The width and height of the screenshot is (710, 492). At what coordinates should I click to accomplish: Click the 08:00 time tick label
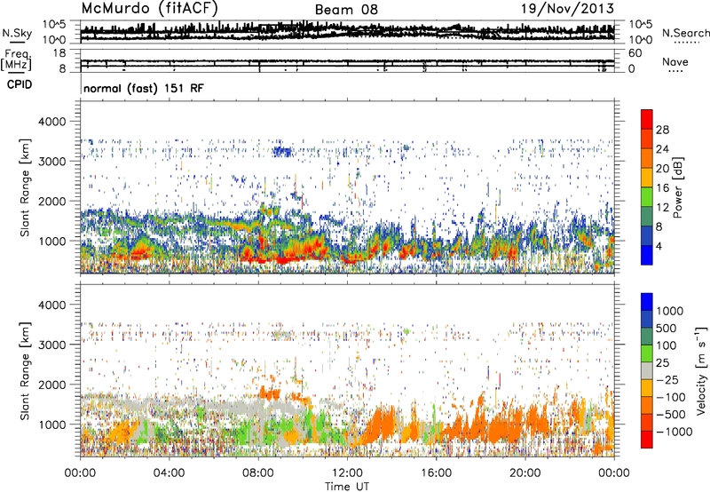(258, 473)
